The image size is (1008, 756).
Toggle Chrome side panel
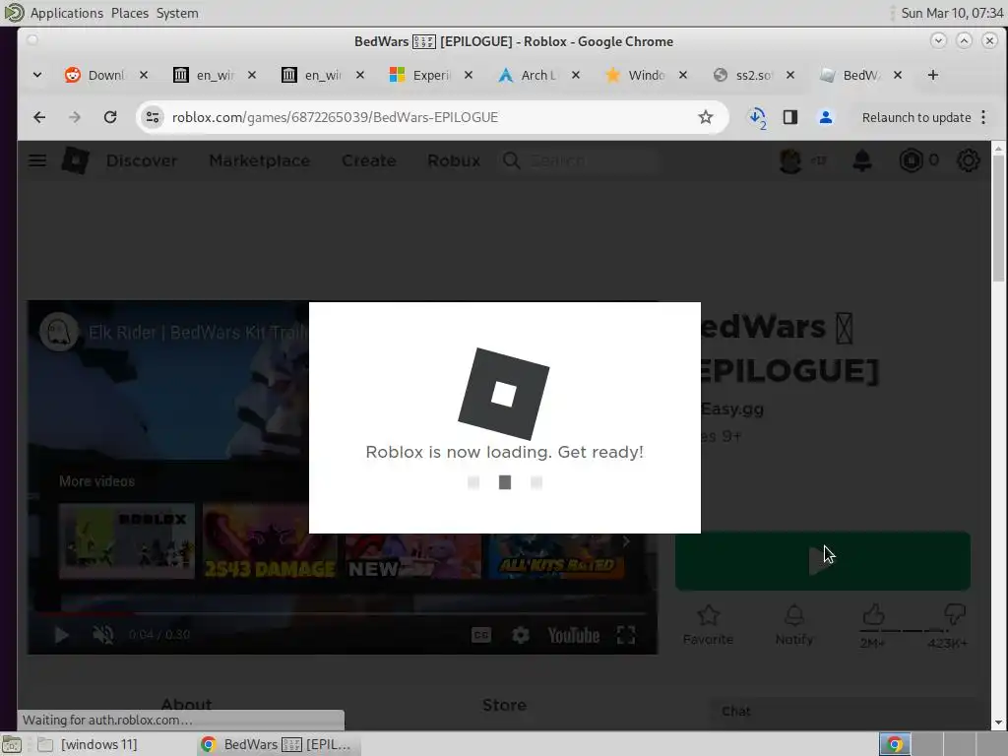click(x=790, y=117)
